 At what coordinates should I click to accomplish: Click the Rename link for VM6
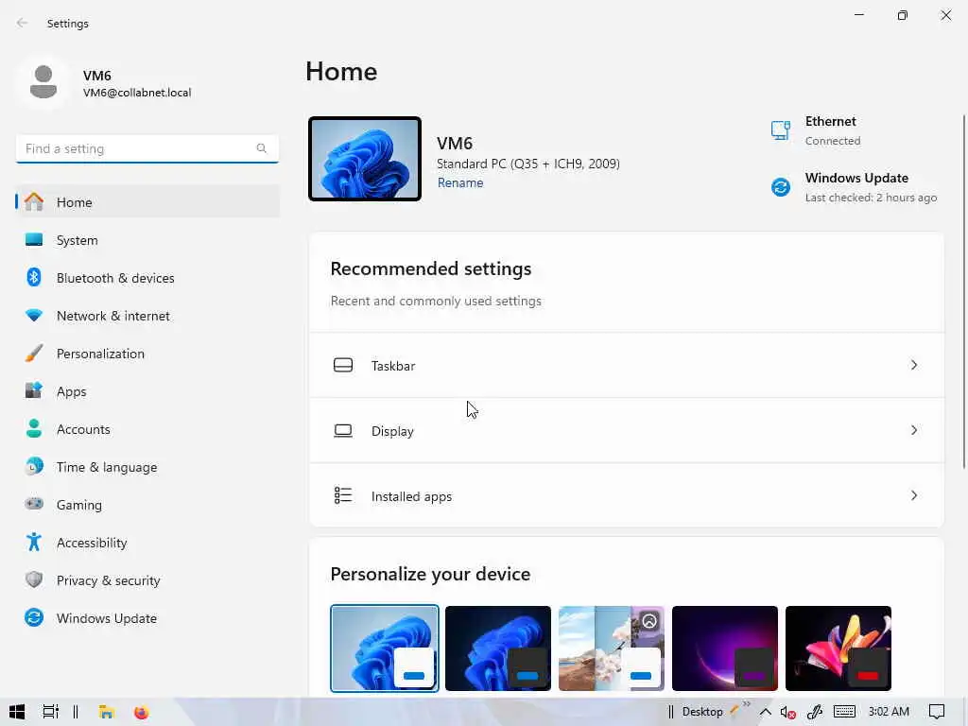click(x=460, y=182)
